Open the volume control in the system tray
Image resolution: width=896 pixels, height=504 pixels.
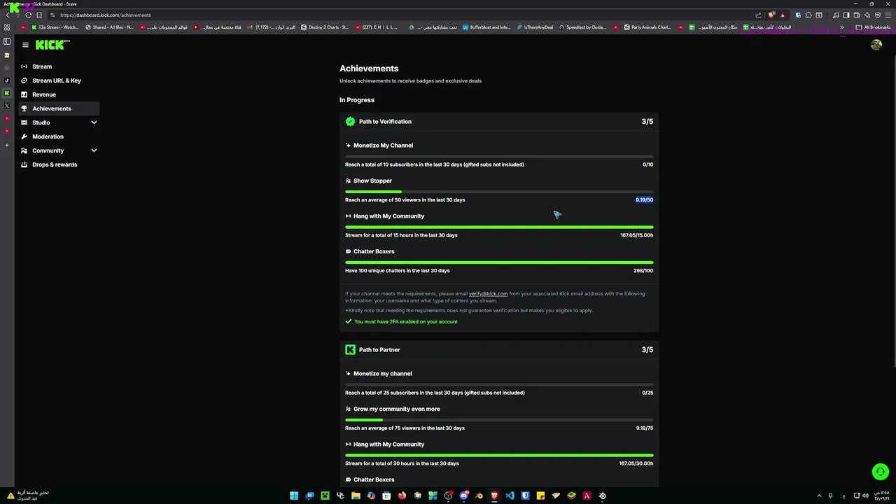point(866,496)
